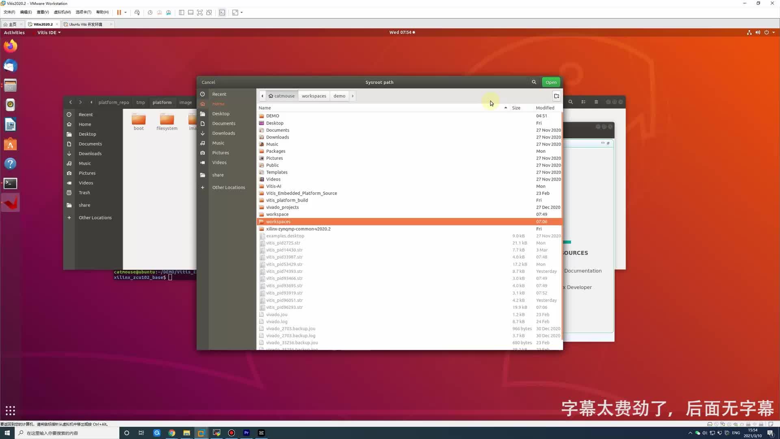The width and height of the screenshot is (780, 439).
Task: Open the search icon in file dialog
Action: click(533, 82)
